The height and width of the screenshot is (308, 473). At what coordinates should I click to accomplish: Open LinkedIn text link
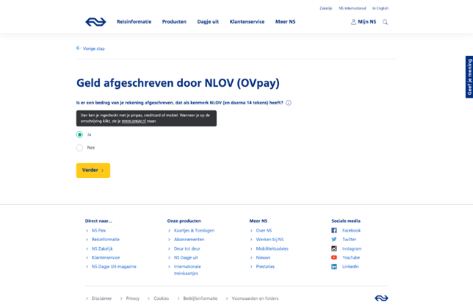coord(350,267)
